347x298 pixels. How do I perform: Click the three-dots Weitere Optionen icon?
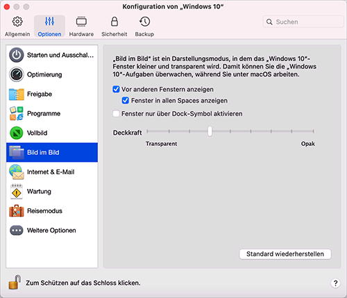[17, 231]
